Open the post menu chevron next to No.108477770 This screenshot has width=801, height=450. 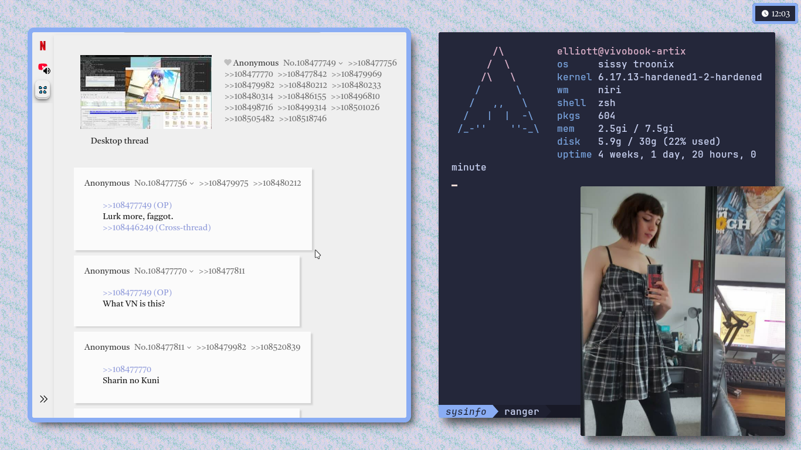coord(191,271)
